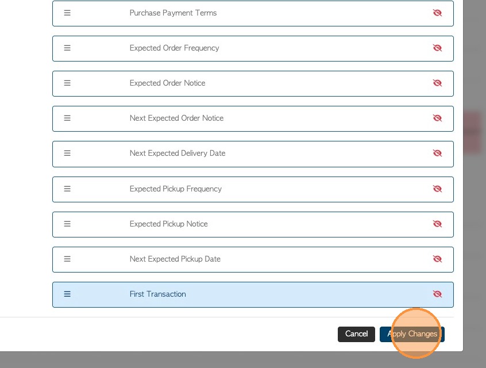Click drag handle for Expected Pickup Notice
Image resolution: width=486 pixels, height=368 pixels.
coord(67,224)
